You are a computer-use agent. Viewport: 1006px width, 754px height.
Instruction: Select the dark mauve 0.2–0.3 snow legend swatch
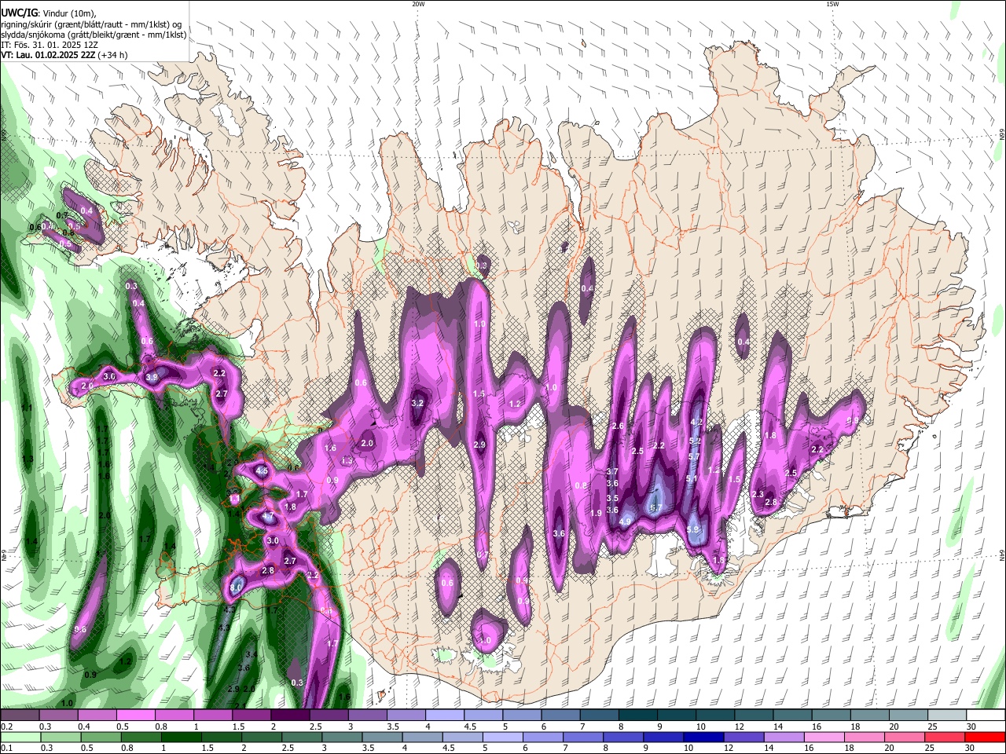[x=20, y=716]
